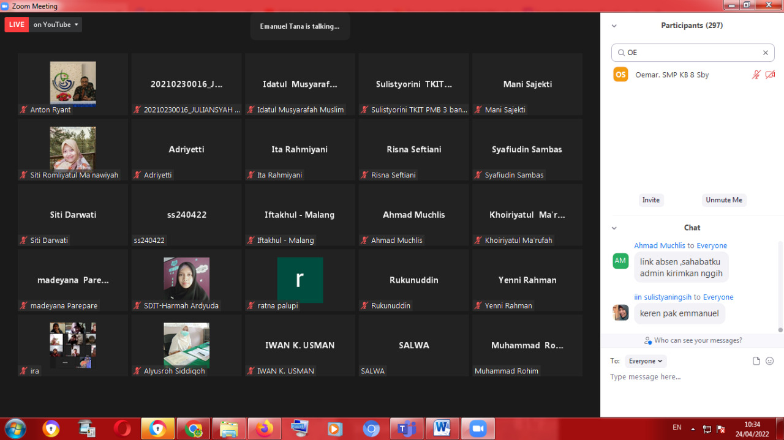Select the 'keren pak emmanuel' chat message

pyautogui.click(x=679, y=313)
